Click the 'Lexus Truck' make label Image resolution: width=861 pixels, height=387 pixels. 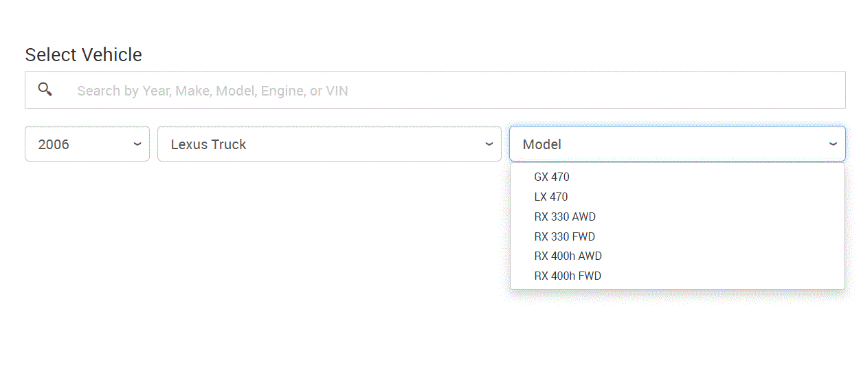[x=208, y=144]
